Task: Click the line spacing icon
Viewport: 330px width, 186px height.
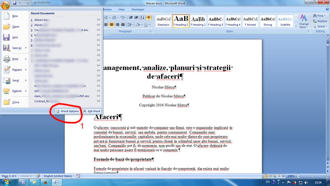Action: click(x=130, y=25)
